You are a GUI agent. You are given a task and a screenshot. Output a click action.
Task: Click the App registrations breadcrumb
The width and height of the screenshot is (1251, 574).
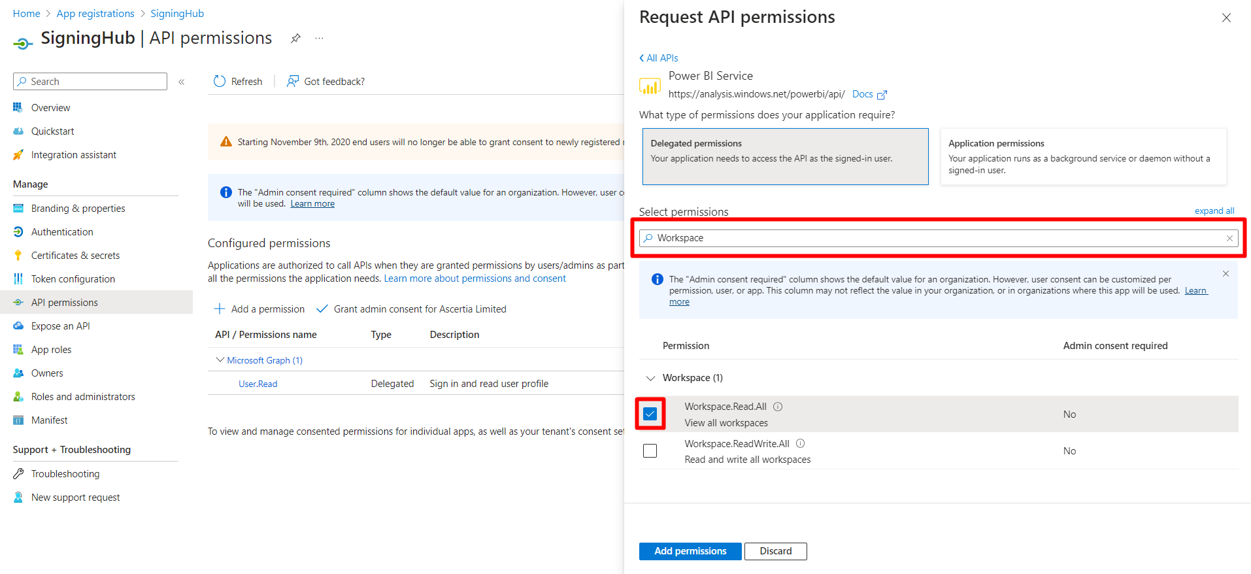[x=95, y=13]
